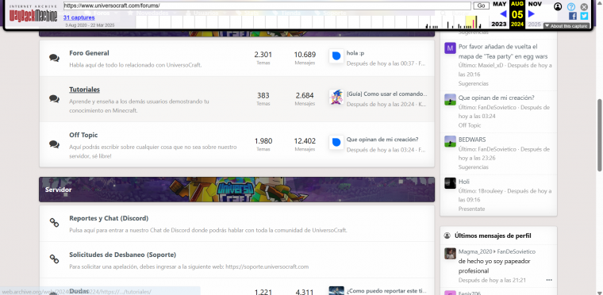Select the 2023 year in timeline
603x295 pixels.
(x=499, y=25)
